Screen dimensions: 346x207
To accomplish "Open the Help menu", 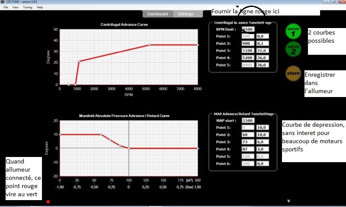I will coord(40,7).
